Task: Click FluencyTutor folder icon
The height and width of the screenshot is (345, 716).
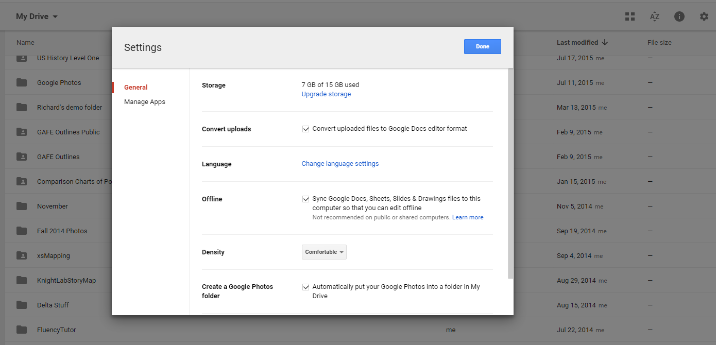Action: pos(22,330)
